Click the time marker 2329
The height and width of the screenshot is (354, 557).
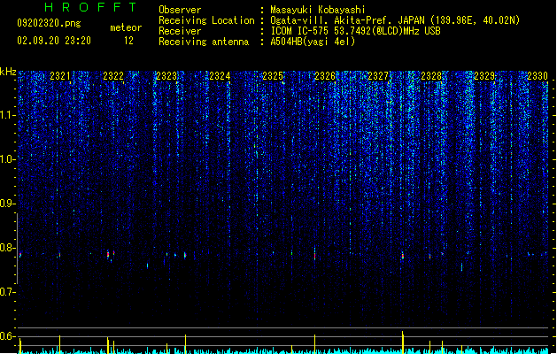[x=484, y=76]
